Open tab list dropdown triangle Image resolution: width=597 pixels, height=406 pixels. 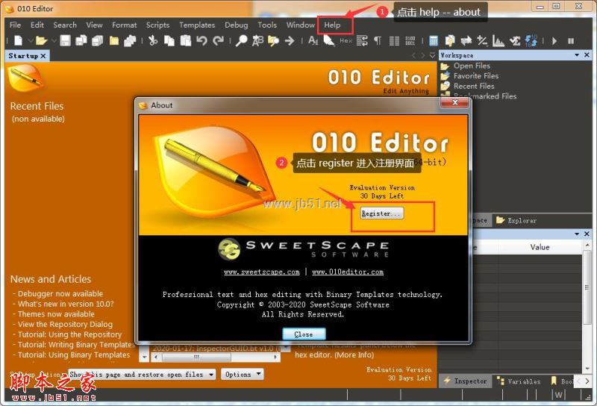pos(432,56)
